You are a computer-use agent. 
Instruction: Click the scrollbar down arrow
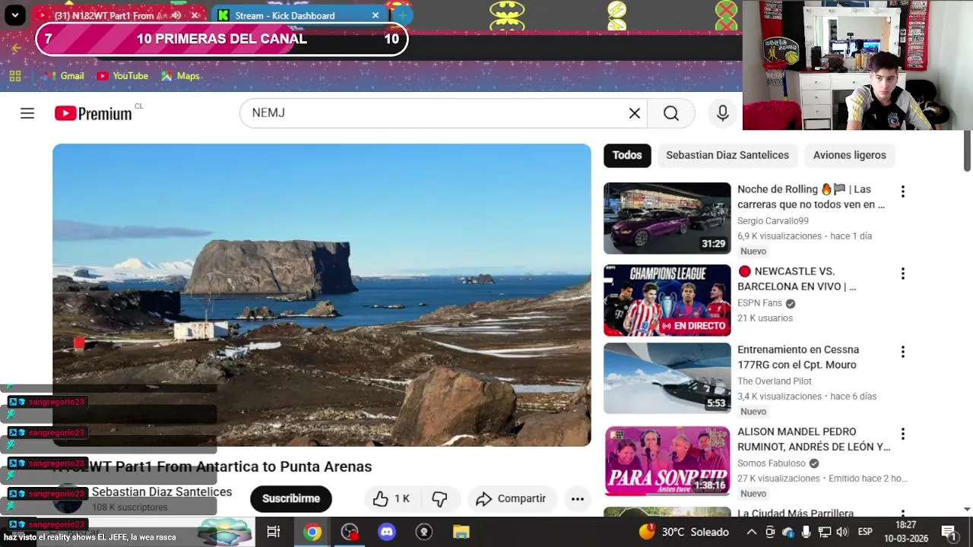coord(967,509)
